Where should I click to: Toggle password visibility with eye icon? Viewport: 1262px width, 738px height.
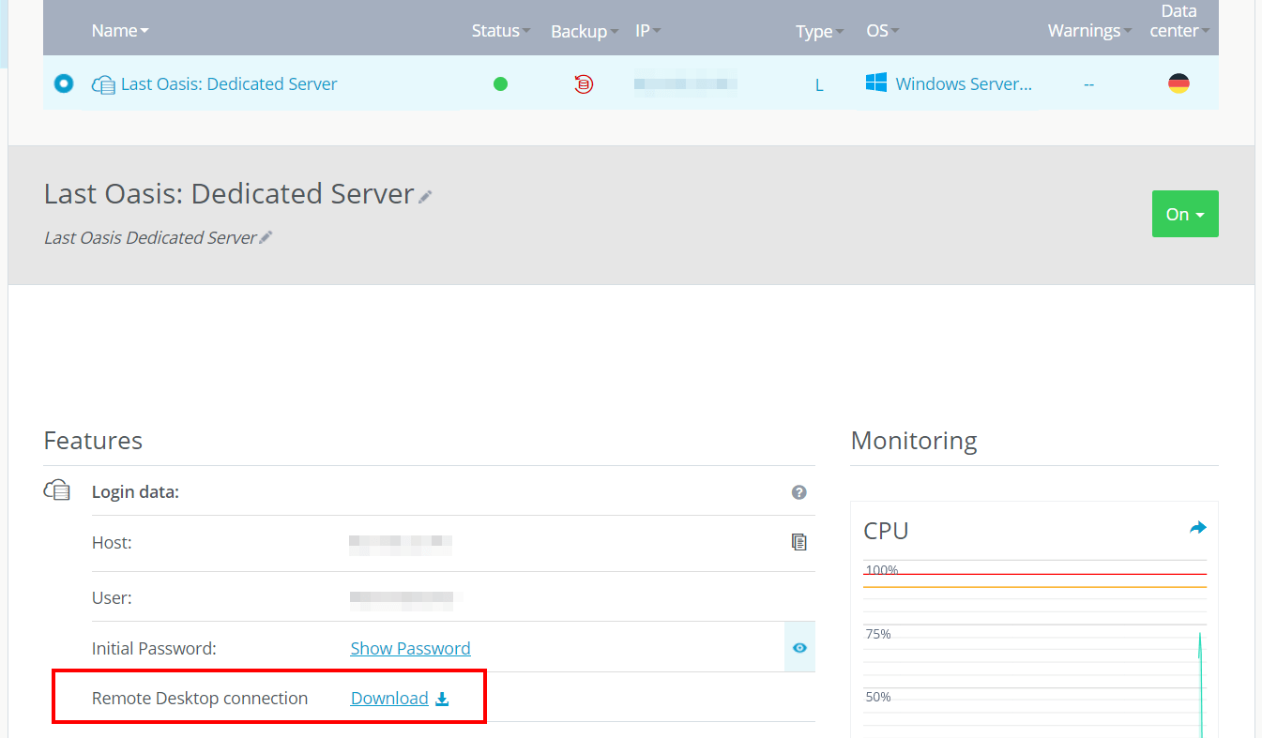point(799,648)
